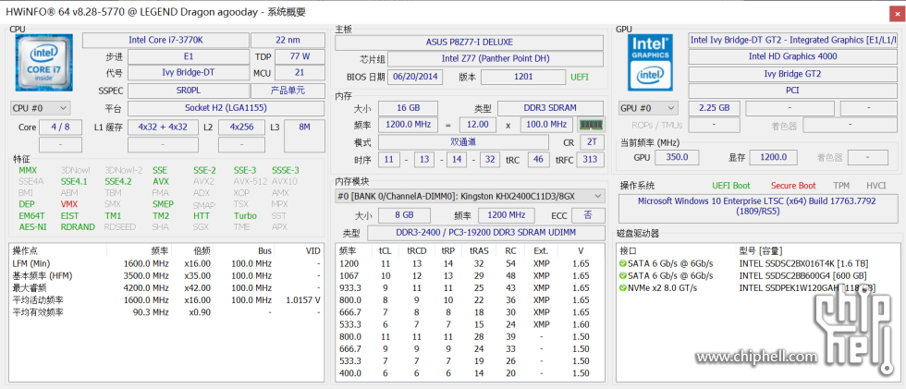
Task: Click the red VMX feature label
Action: click(69, 204)
